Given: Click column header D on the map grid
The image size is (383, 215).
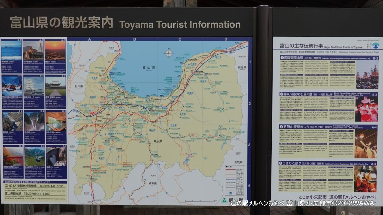Looking at the screenshot, I should click(226, 39).
